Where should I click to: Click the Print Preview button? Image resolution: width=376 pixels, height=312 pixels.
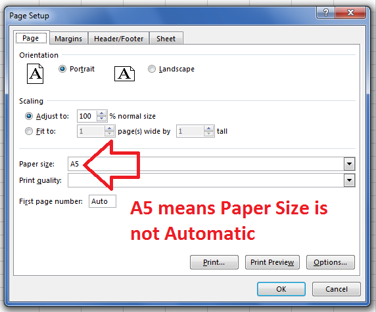coord(272,262)
